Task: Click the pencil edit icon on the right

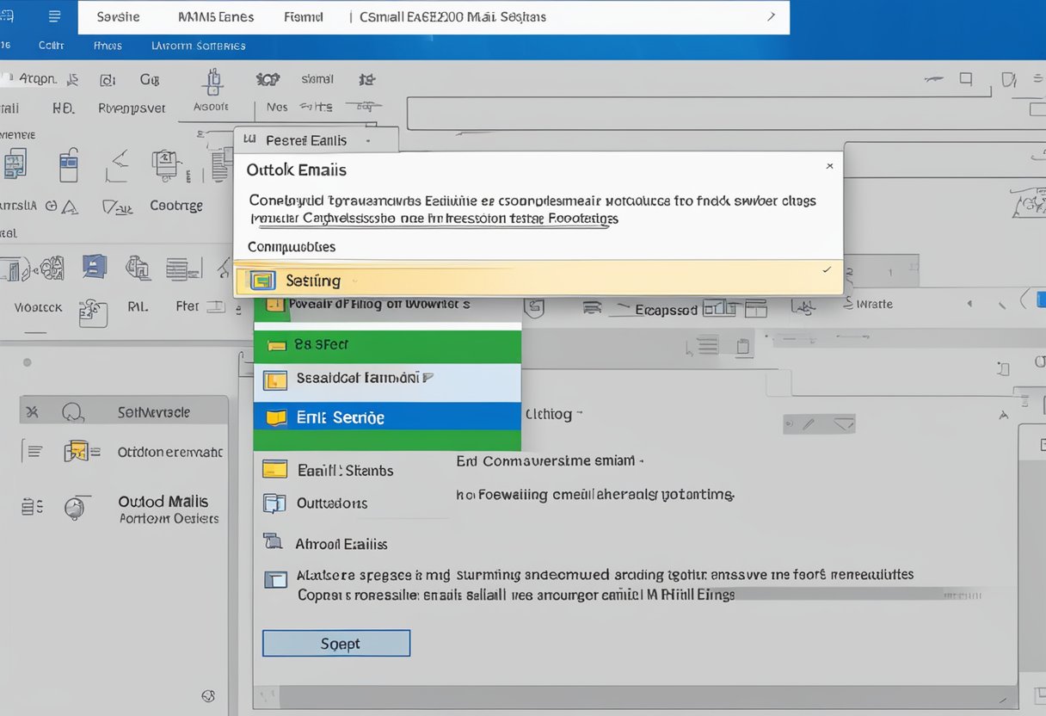Action: click(x=808, y=423)
